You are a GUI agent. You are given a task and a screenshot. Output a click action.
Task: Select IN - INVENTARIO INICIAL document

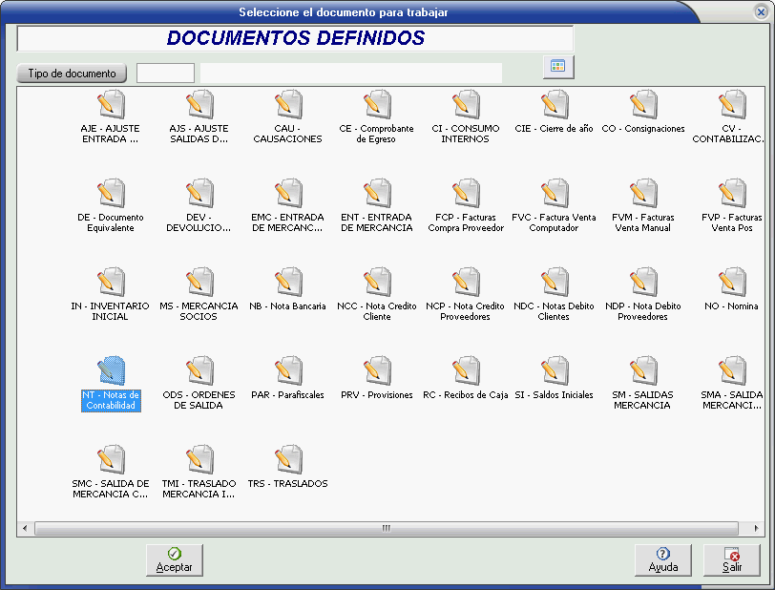click(111, 283)
